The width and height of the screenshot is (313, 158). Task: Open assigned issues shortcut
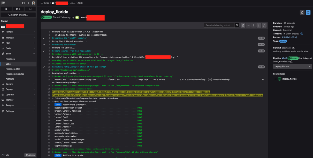pos(6,9)
